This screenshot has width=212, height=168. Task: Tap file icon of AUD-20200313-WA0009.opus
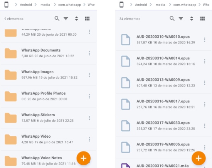pos(126,83)
